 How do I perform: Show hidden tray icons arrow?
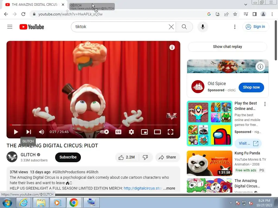[x=231, y=203]
